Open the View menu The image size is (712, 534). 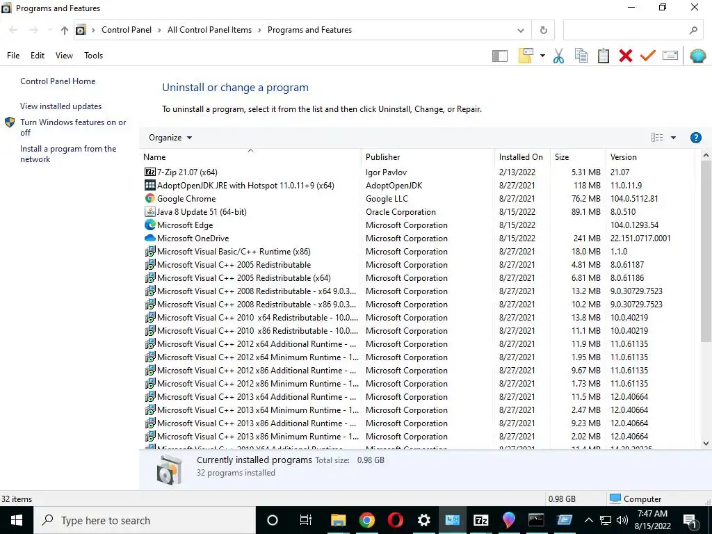coord(64,56)
